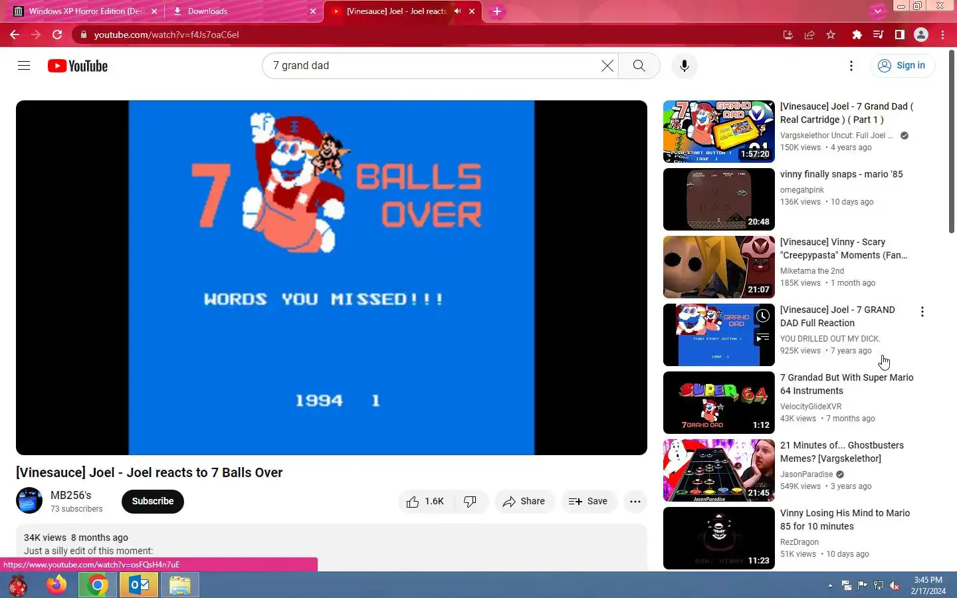
Task: Click the magnifier search button
Action: click(x=639, y=66)
